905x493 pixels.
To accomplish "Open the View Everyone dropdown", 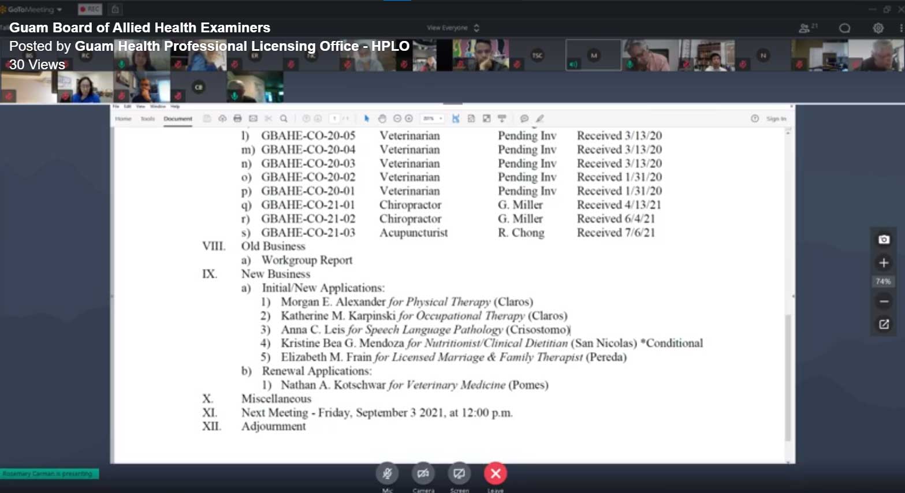I will point(453,28).
